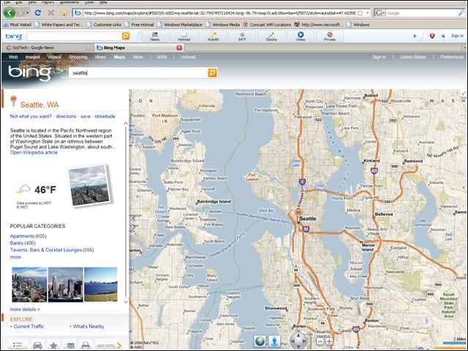
Task: Show Current Traffic on the map
Action: coord(29,326)
